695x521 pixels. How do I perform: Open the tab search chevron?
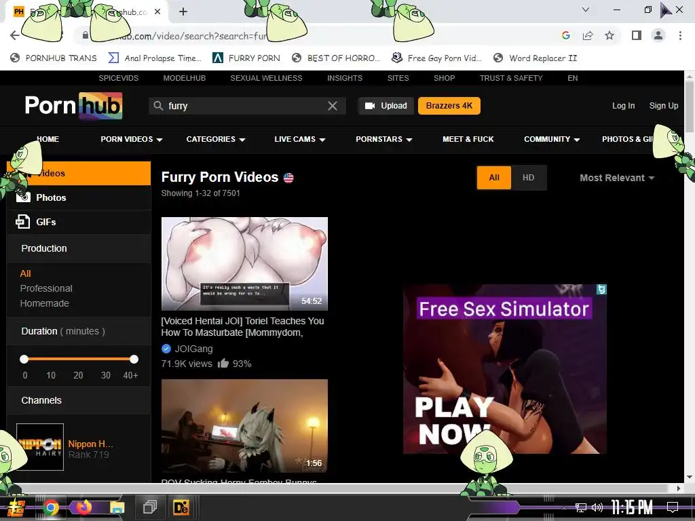click(586, 9)
